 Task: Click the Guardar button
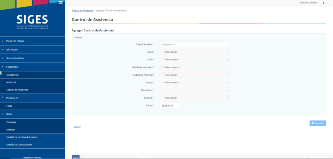[318, 123]
